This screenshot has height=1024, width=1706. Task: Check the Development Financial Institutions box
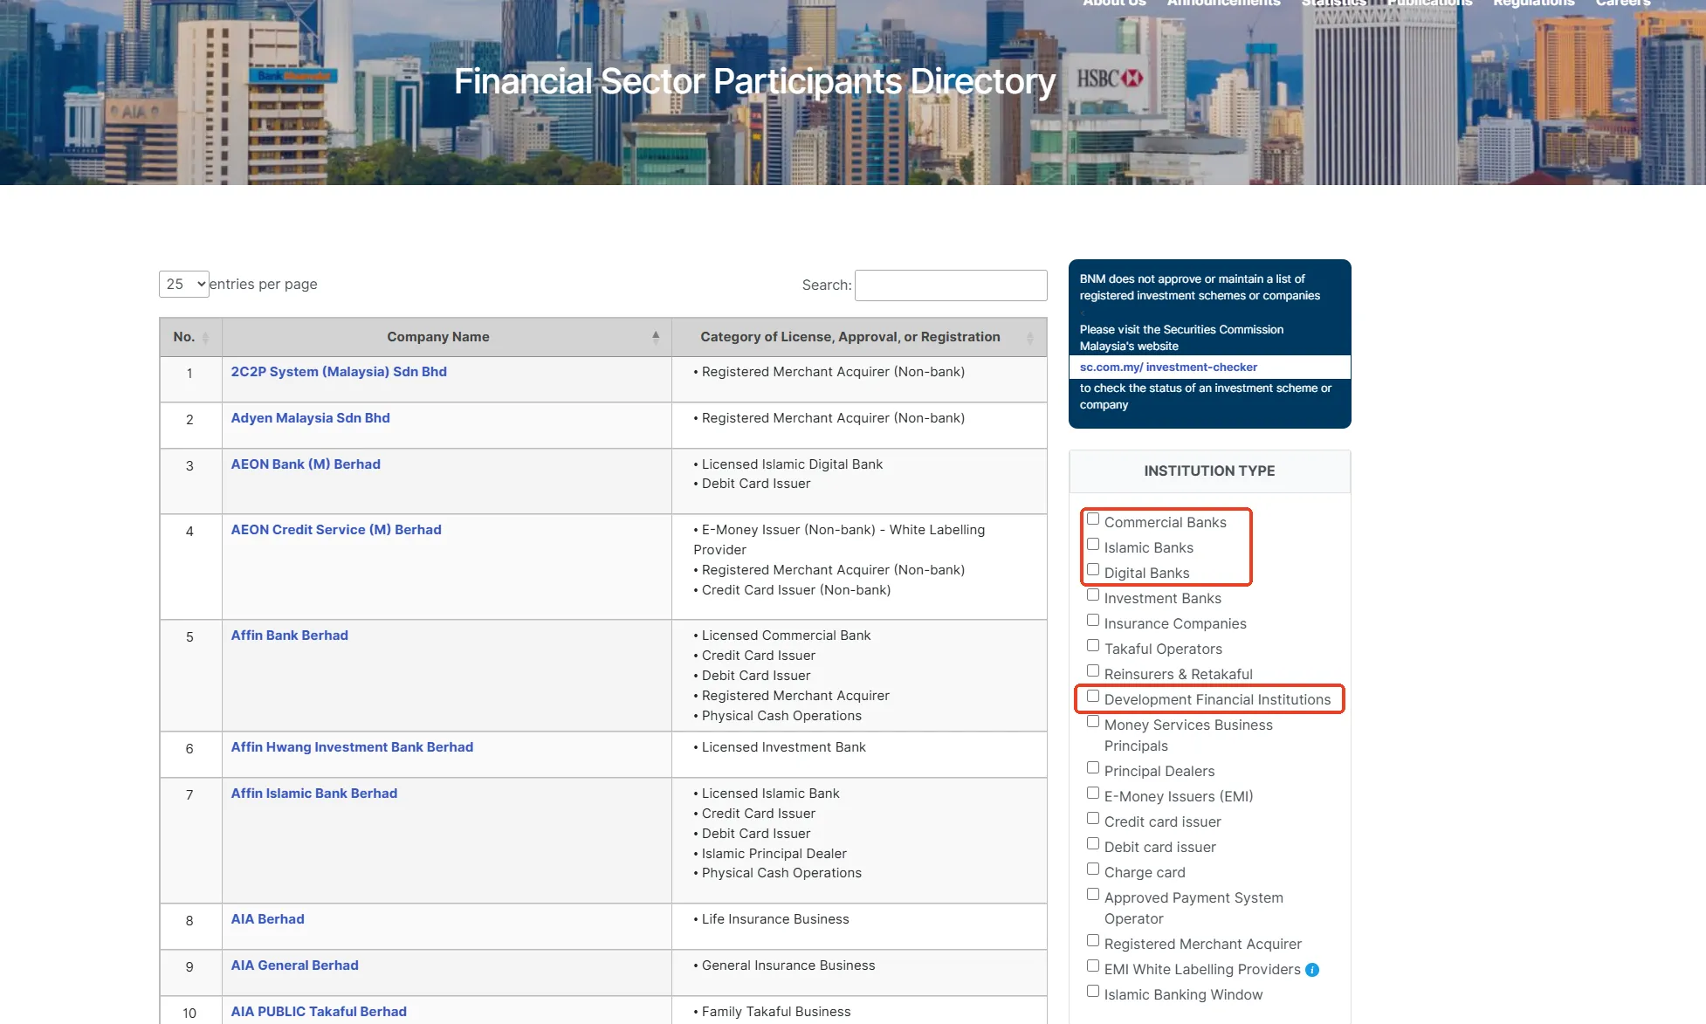1093,697
